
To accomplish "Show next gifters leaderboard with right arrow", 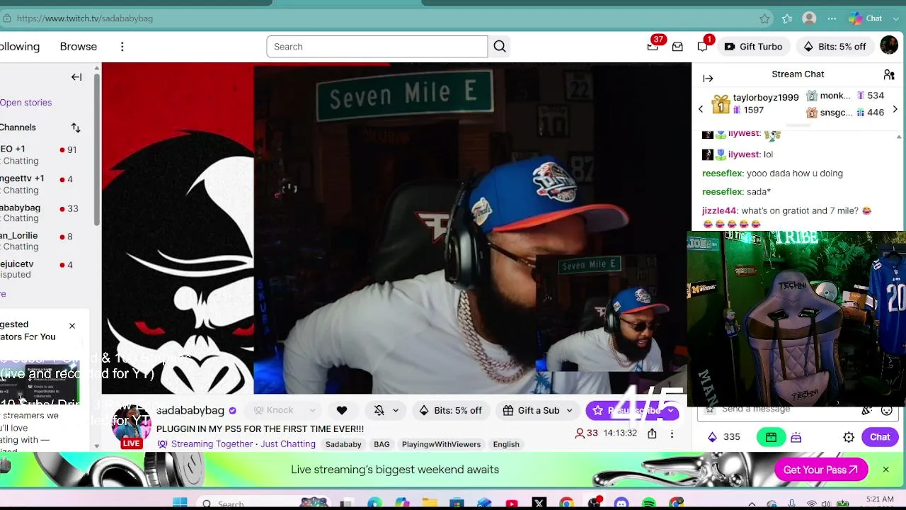I will 895,109.
